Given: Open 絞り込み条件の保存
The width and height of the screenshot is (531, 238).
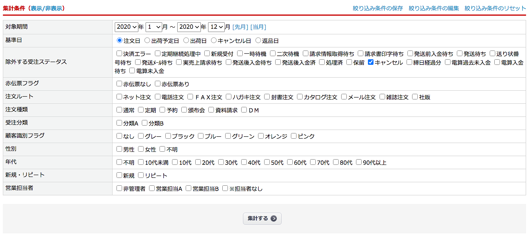Looking at the screenshot, I should 378,8.
